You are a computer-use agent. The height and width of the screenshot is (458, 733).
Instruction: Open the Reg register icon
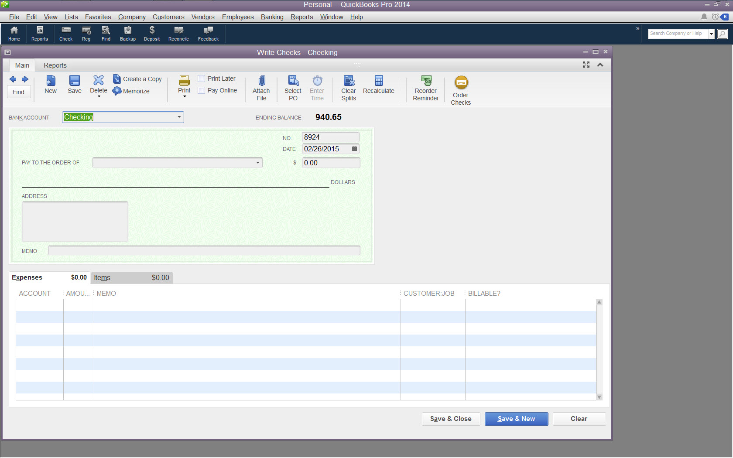[86, 34]
